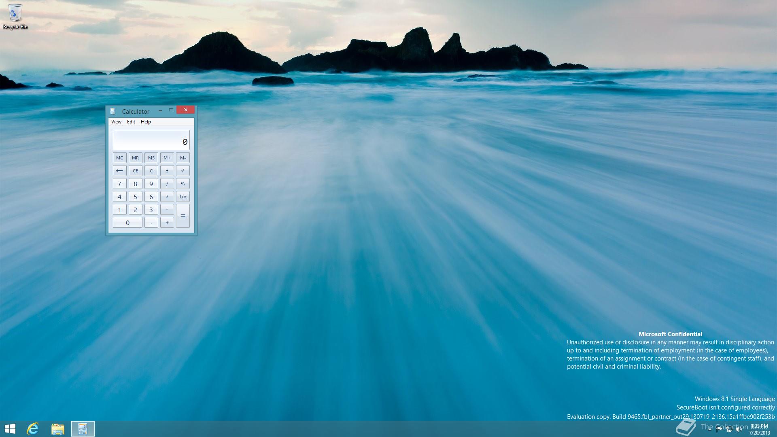
Task: Open the View menu in Calculator
Action: tap(116, 122)
